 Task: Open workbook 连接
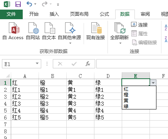click(x=139, y=25)
